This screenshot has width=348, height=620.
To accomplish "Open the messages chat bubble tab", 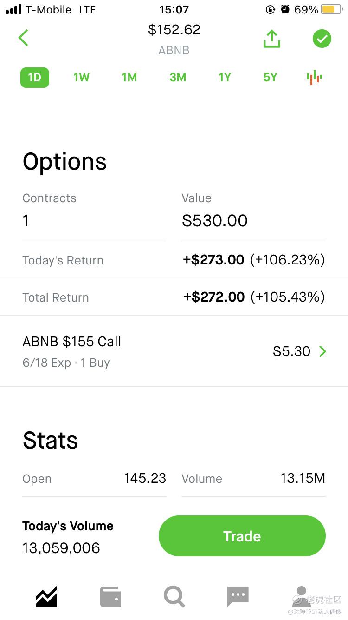I will tap(238, 597).
